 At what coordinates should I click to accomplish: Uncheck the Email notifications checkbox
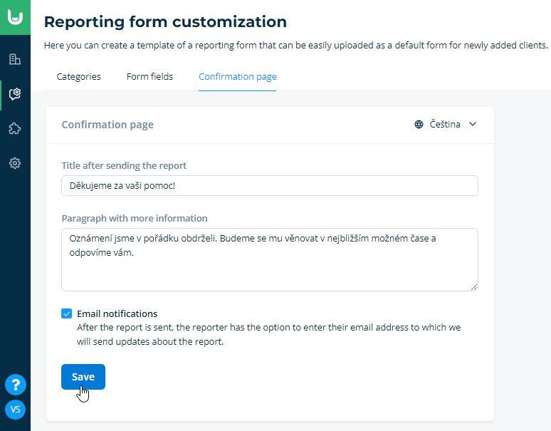(x=66, y=313)
